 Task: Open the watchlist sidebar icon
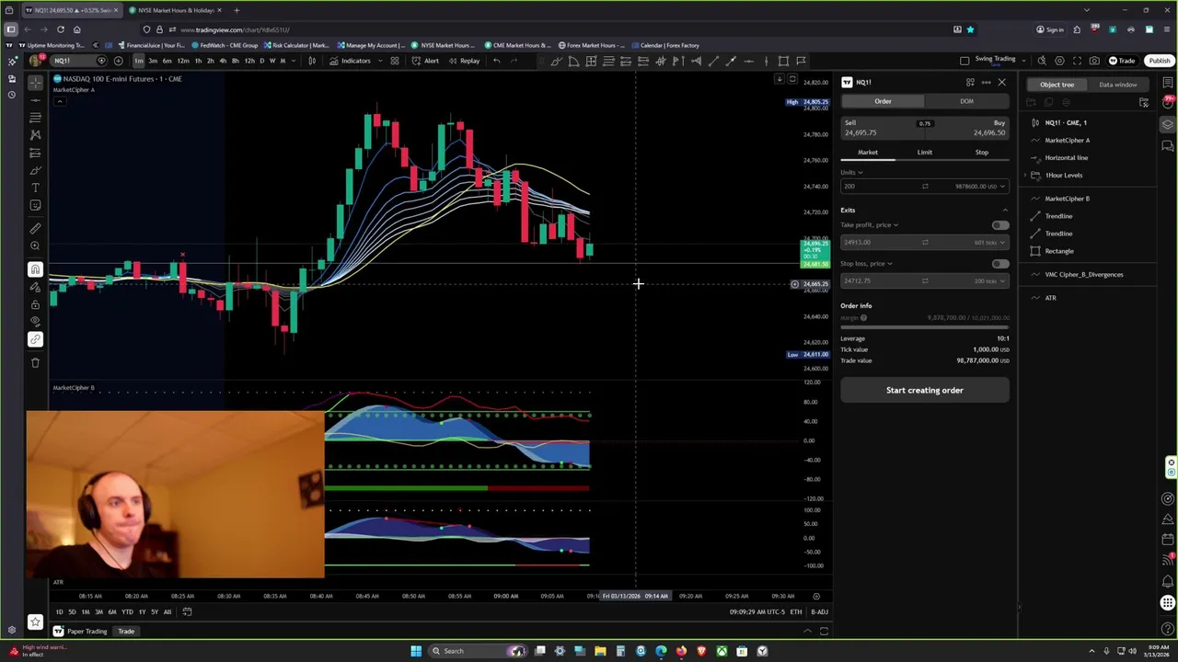coord(1168,84)
